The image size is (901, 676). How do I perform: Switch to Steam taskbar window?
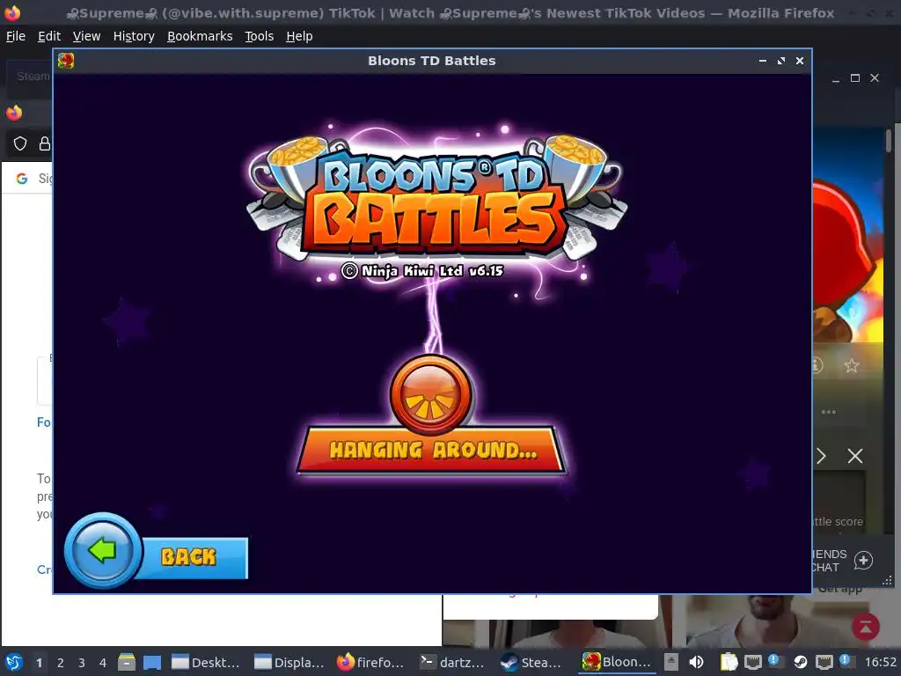click(x=531, y=662)
